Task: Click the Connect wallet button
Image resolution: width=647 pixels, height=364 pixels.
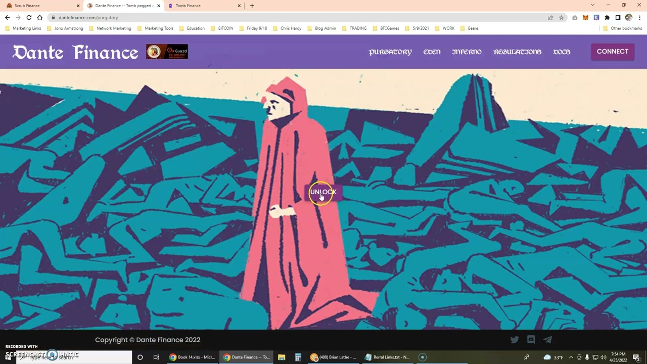Action: coord(613,52)
